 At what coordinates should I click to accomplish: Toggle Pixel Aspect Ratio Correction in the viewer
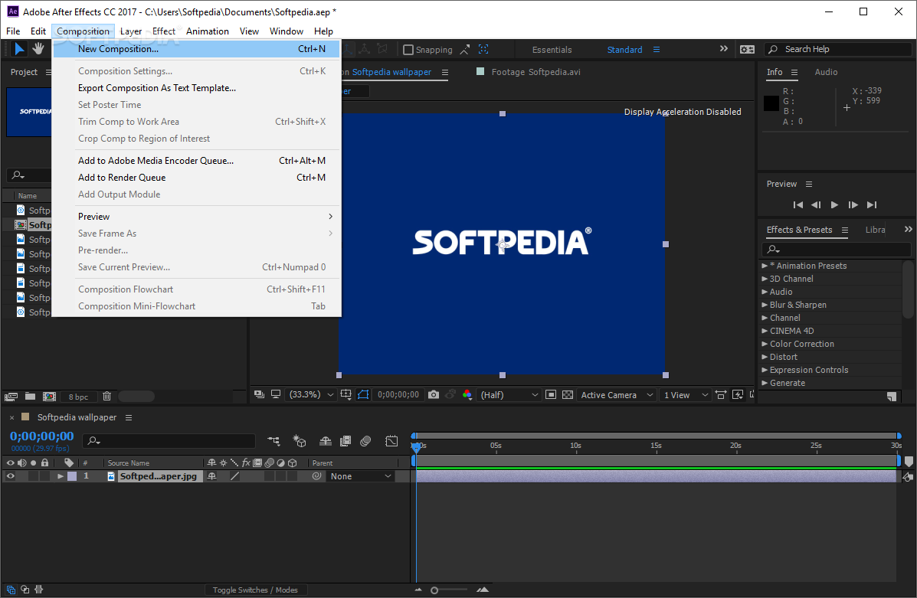720,395
